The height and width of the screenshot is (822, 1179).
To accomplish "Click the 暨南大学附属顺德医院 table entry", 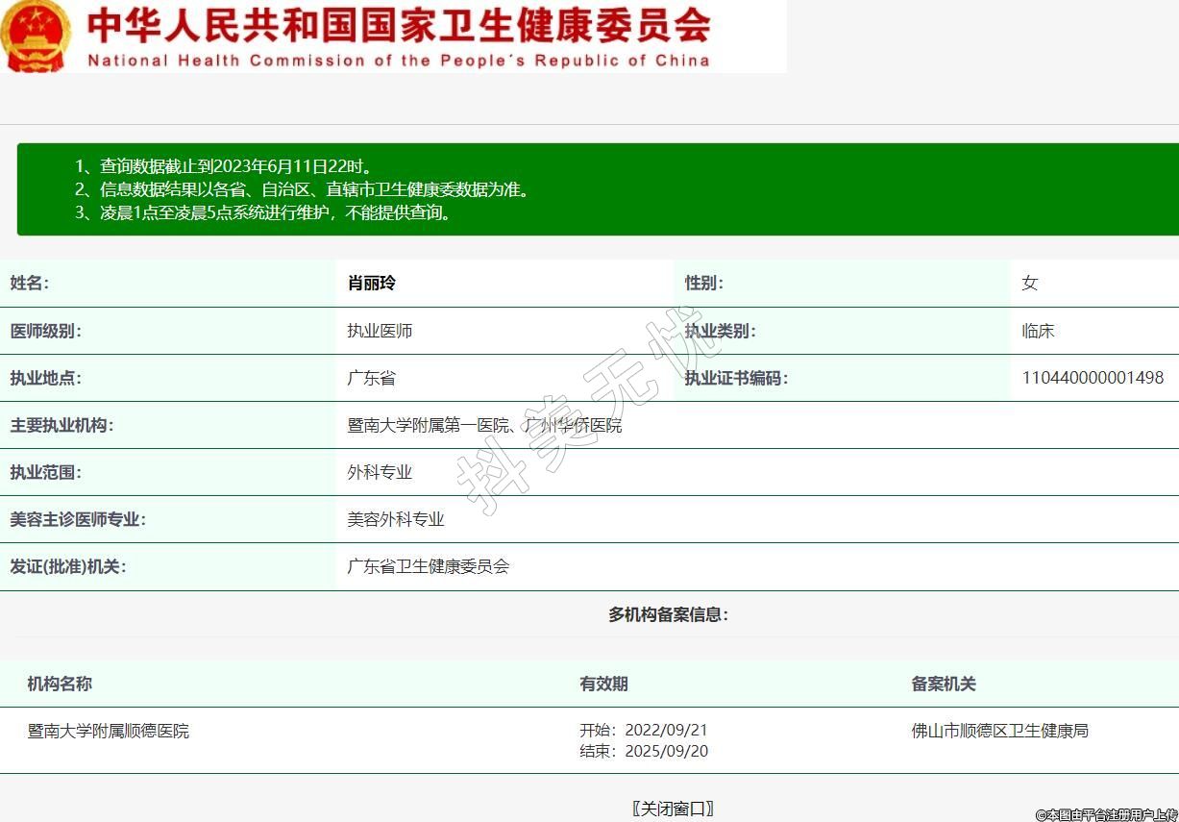I will (109, 731).
